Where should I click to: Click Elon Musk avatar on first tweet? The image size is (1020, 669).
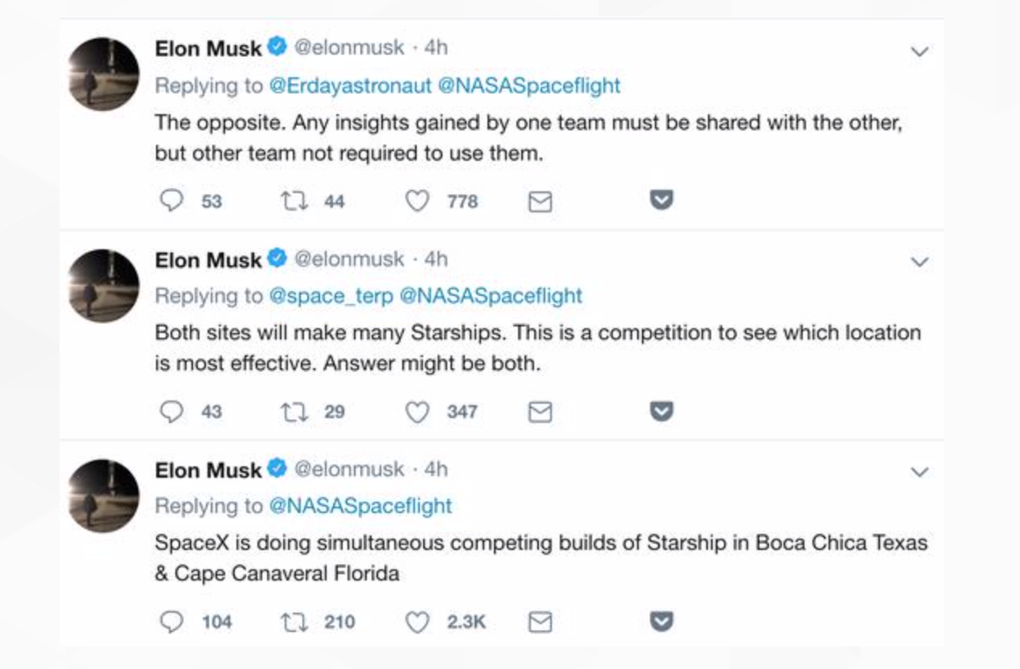click(x=104, y=74)
